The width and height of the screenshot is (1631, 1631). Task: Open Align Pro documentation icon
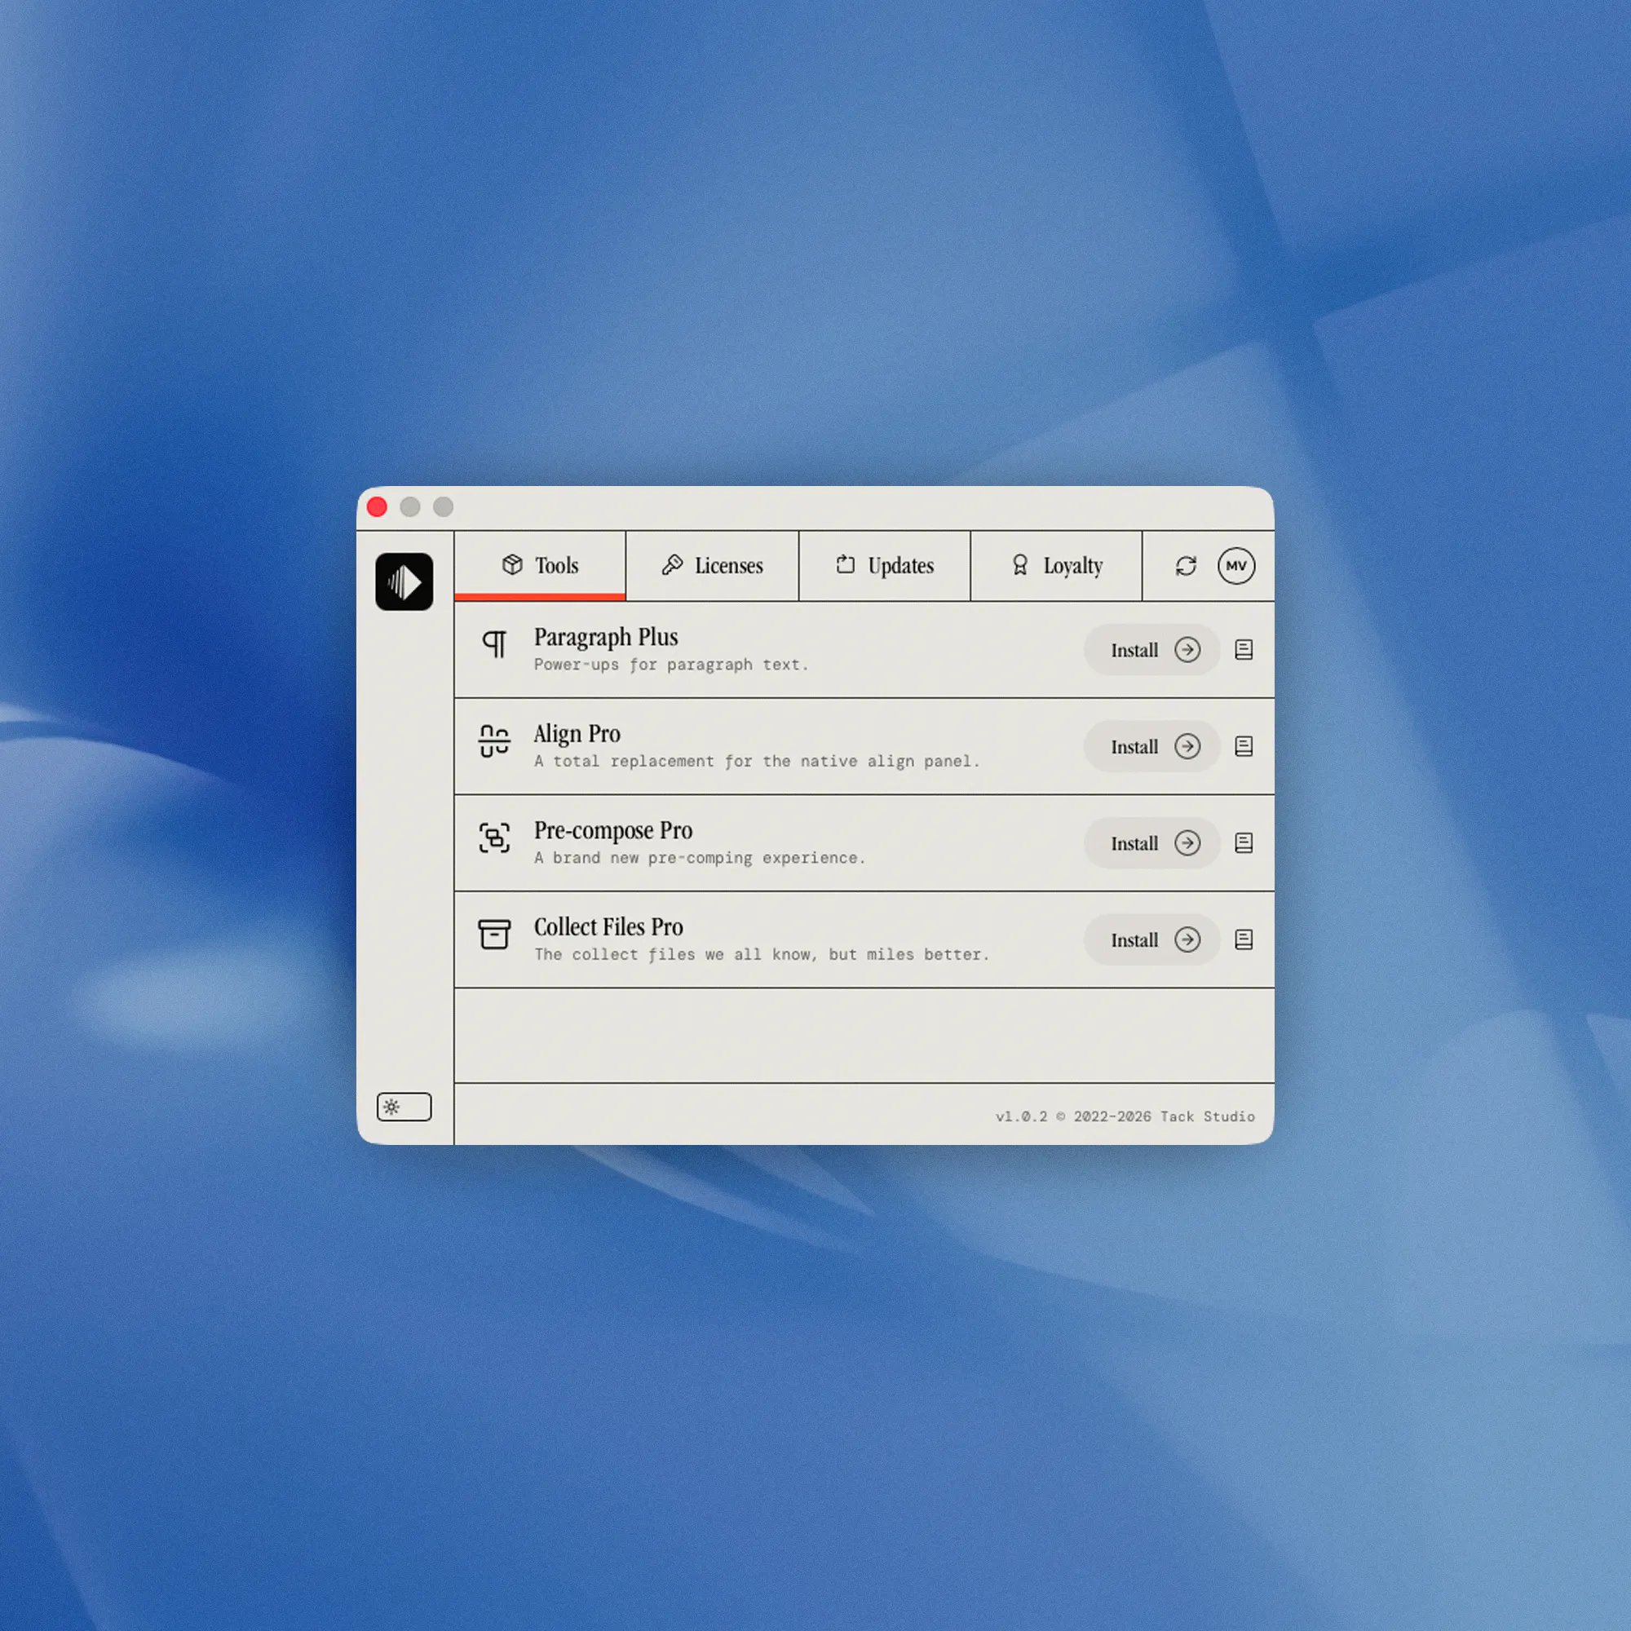[x=1244, y=746]
